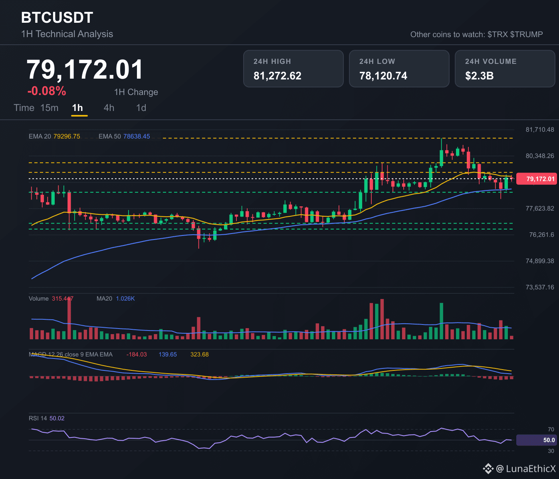
Task: Select the 1h timeframe tab
Action: (77, 108)
